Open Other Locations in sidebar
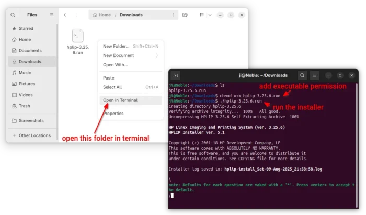 tap(35, 135)
